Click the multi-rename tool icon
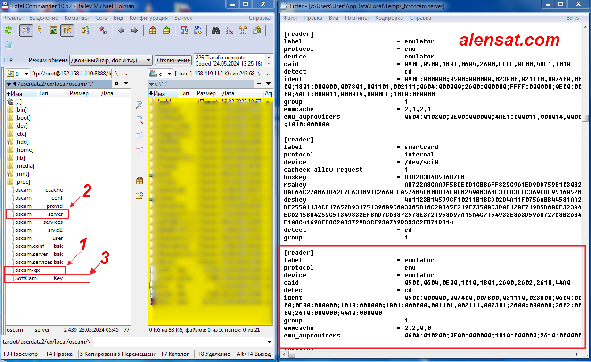The height and width of the screenshot is (362, 591). 230,30
